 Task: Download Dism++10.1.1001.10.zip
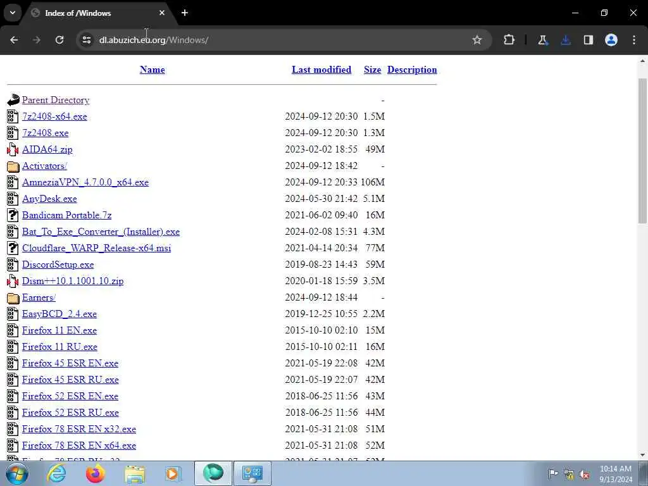[x=73, y=281]
